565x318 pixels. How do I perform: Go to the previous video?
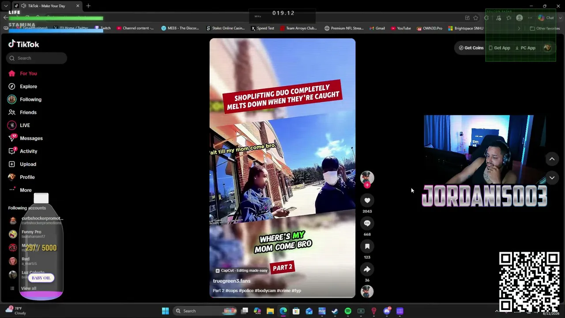(552, 159)
